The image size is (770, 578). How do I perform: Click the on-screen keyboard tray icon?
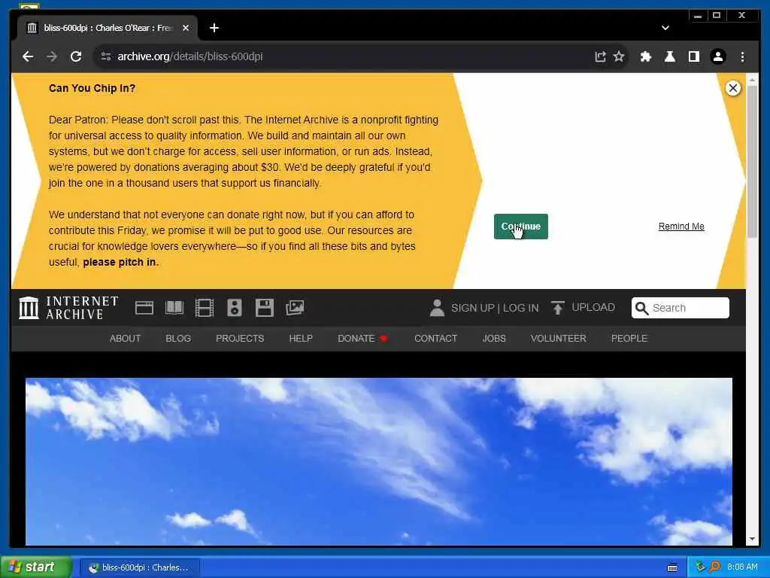[672, 567]
